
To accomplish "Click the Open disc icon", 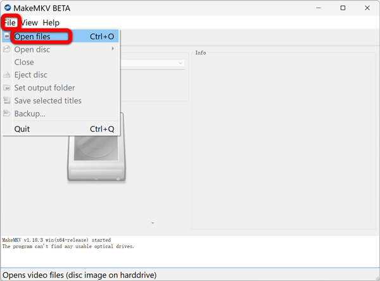I will pyautogui.click(x=7, y=49).
